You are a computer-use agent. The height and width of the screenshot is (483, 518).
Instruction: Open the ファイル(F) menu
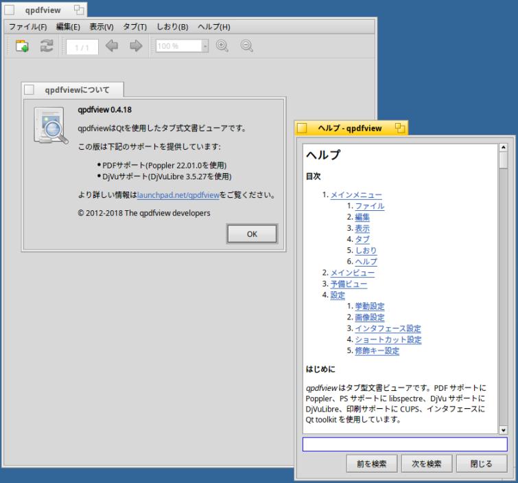click(27, 27)
